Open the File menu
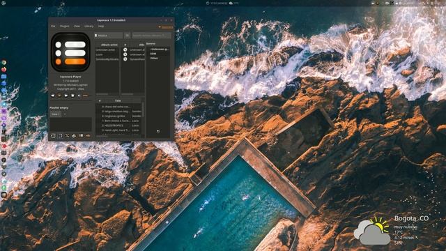The width and height of the screenshot is (446, 251). click(x=53, y=26)
